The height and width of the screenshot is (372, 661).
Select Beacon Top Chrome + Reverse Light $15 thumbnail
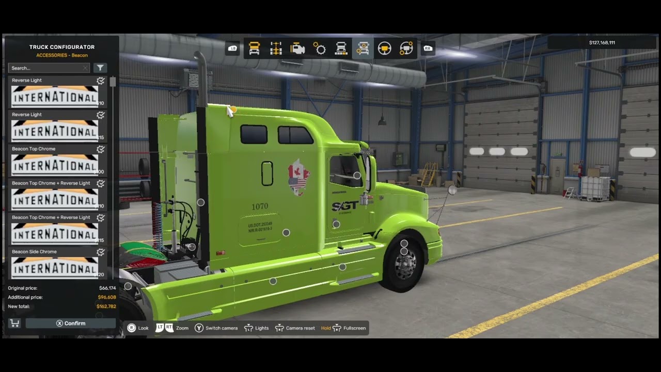coord(54,234)
